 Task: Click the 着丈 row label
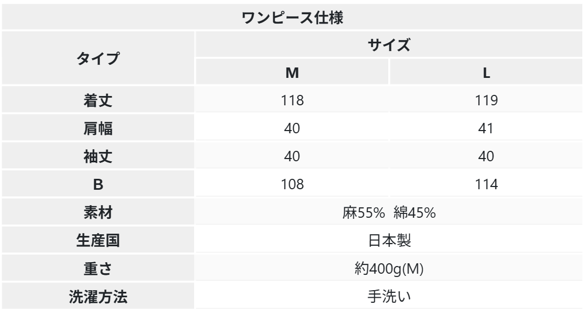click(98, 100)
